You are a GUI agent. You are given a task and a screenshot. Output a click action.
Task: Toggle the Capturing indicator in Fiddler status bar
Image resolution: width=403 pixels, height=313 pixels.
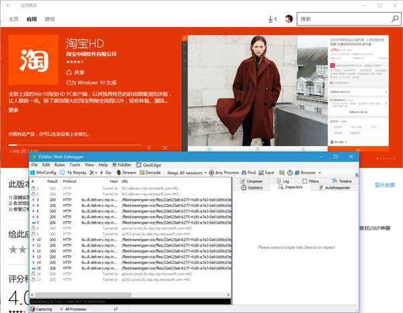click(x=41, y=309)
